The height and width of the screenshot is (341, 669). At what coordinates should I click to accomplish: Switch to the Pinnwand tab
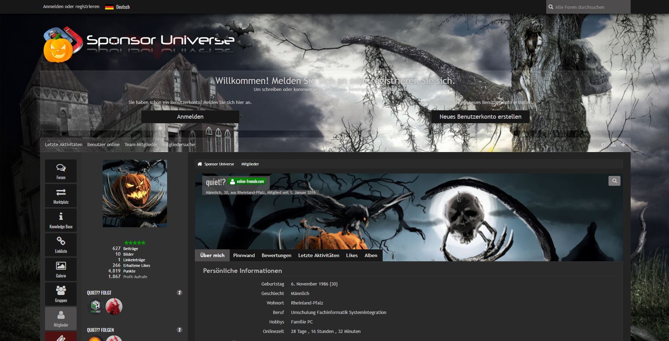coord(244,255)
